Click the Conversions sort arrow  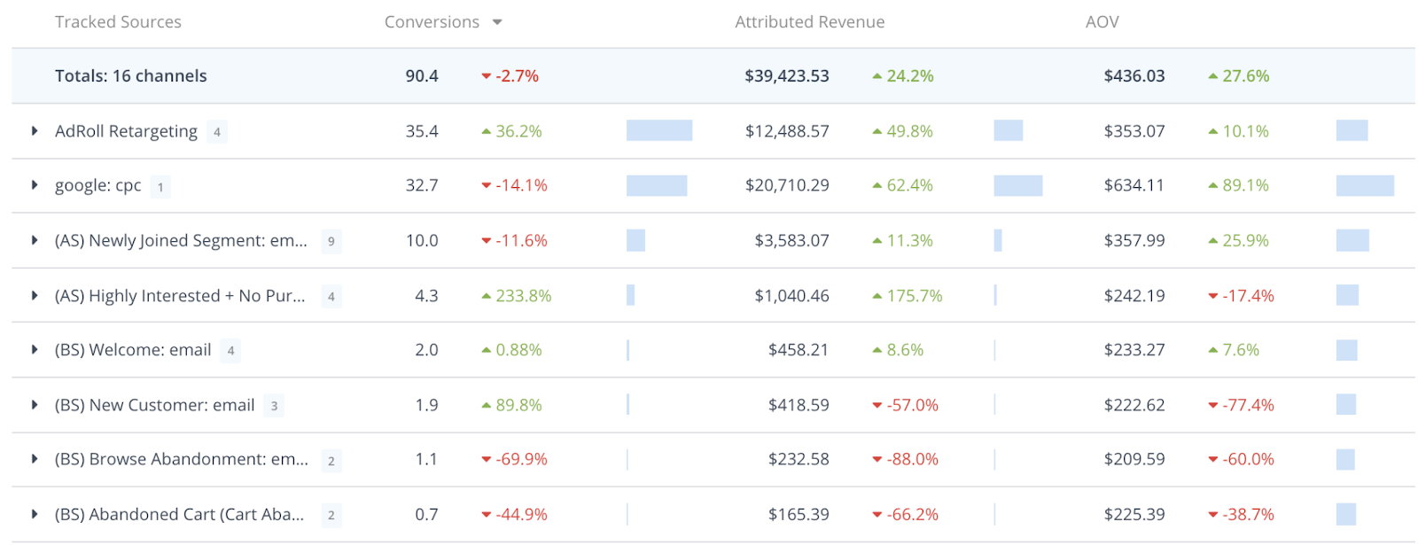497,22
